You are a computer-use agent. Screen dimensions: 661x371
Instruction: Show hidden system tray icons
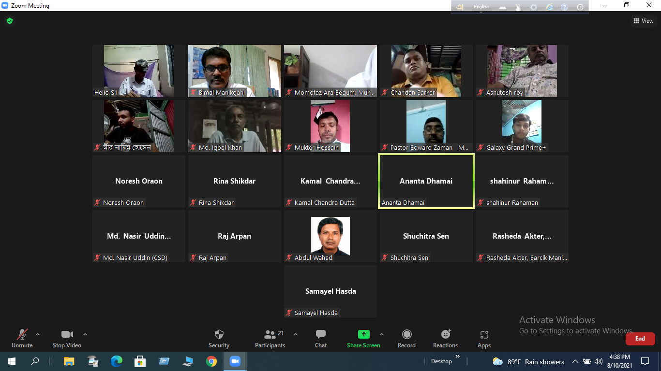click(x=575, y=361)
